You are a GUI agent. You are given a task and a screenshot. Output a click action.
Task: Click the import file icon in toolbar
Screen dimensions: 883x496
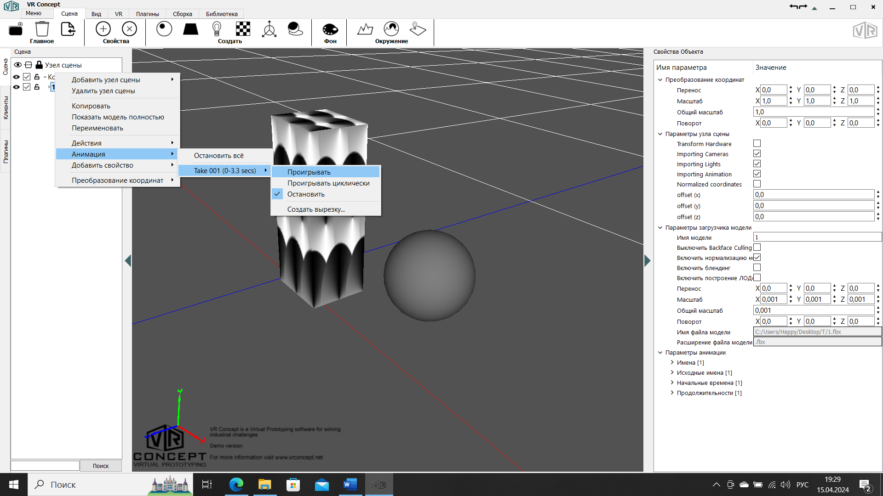click(x=68, y=29)
